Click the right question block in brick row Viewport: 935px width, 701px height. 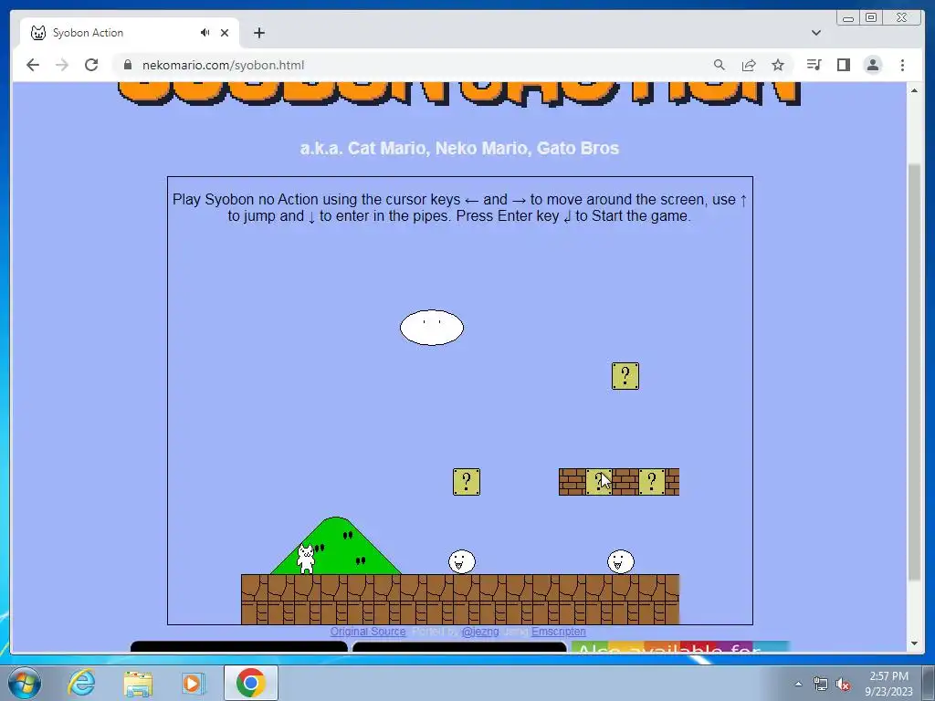[x=651, y=482]
